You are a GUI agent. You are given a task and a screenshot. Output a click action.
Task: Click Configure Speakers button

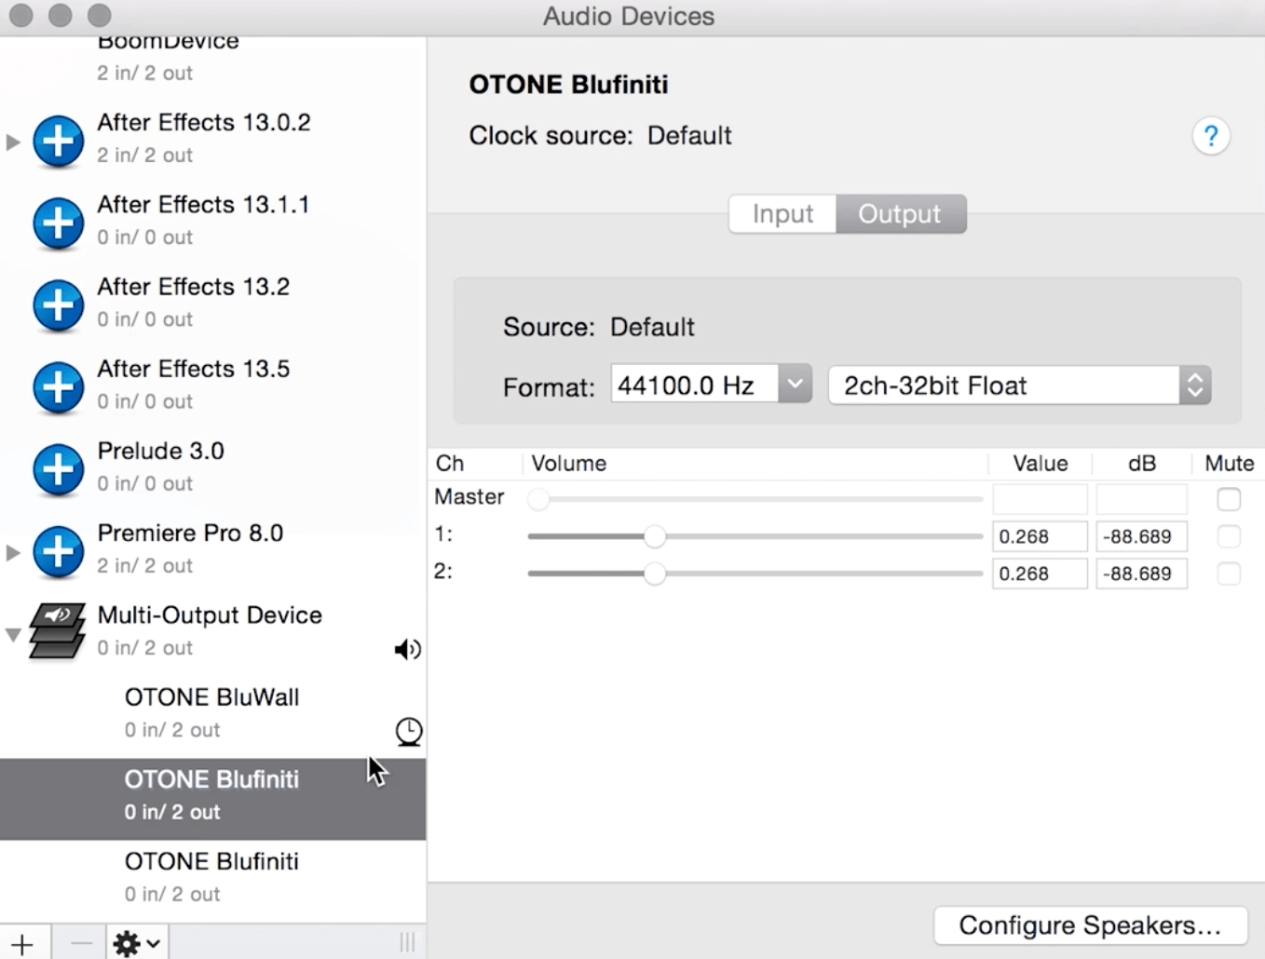(1090, 925)
